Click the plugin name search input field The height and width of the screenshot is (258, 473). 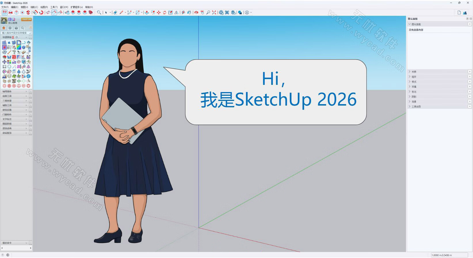click(14, 33)
